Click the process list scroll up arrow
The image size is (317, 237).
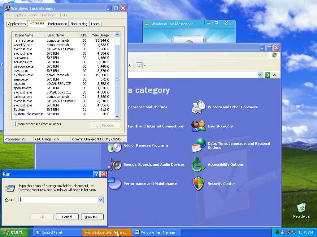(117, 35)
